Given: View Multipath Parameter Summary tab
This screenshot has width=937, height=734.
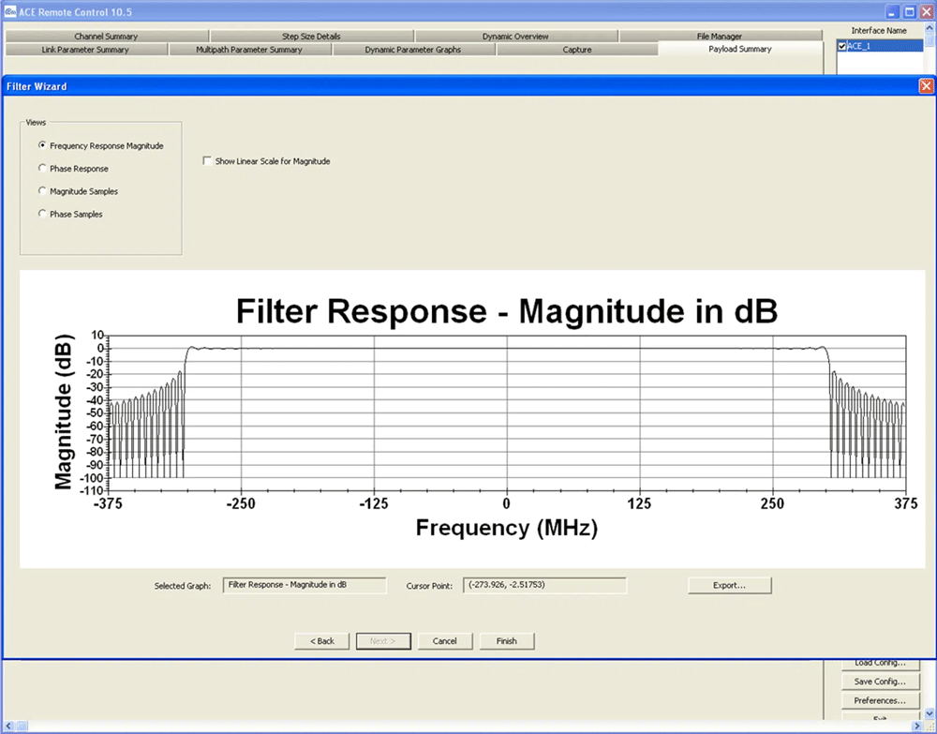Looking at the screenshot, I should tap(248, 50).
